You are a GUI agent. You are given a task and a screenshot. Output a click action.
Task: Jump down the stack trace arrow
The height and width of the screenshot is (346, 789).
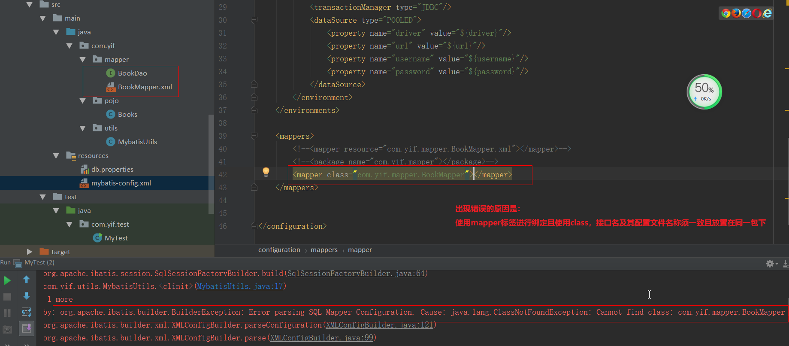point(26,296)
